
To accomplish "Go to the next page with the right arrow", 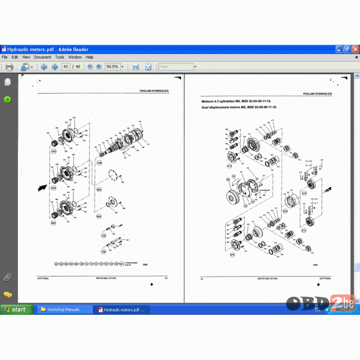I will [x=54, y=67].
